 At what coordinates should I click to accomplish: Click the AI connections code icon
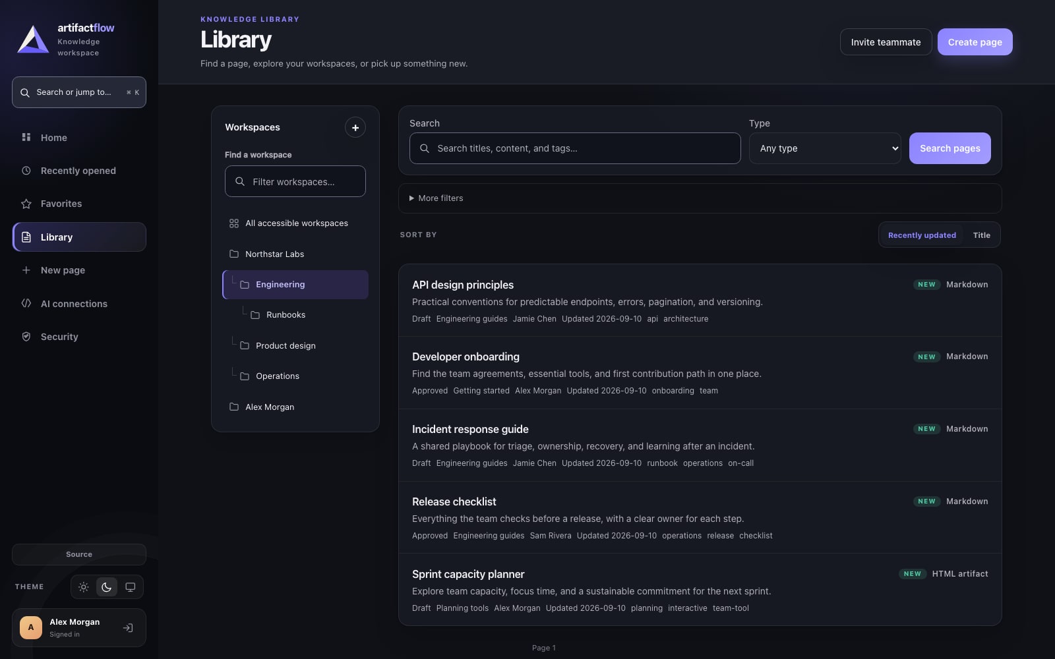coord(26,303)
